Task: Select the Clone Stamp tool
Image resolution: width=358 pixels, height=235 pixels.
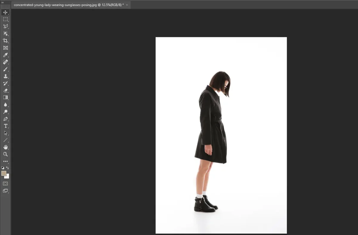Action: tap(5, 76)
